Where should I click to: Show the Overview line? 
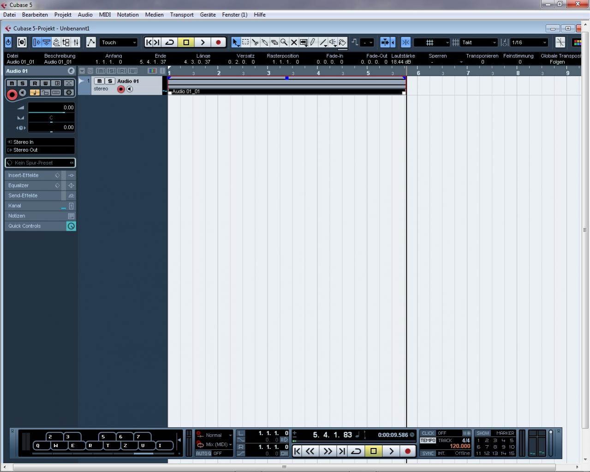click(x=56, y=42)
